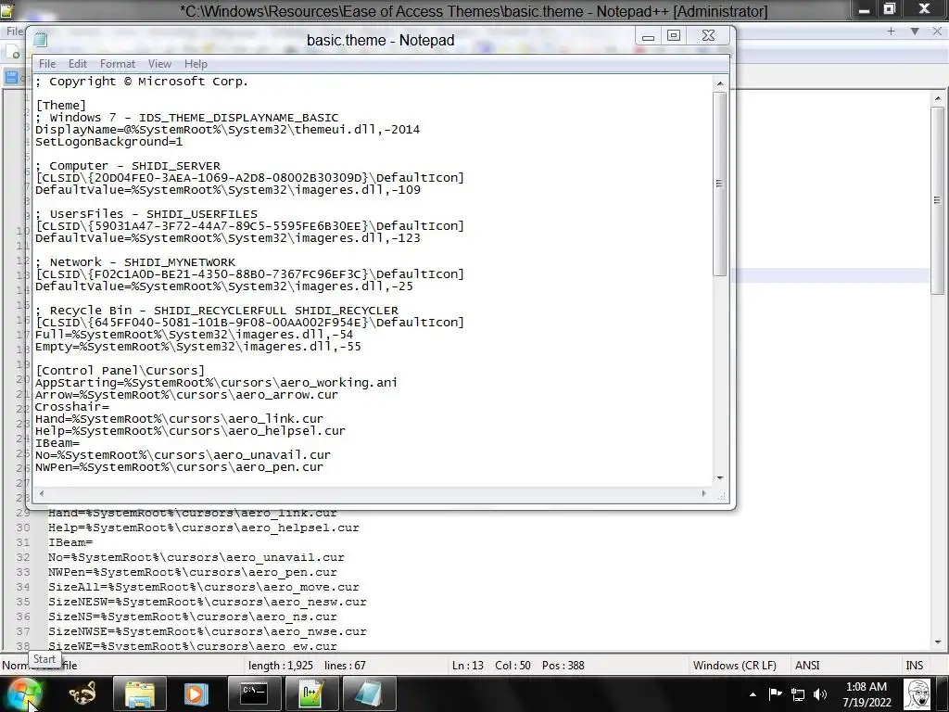Click Notepad window resize grip corner
This screenshot has height=712, width=949.
(721, 495)
